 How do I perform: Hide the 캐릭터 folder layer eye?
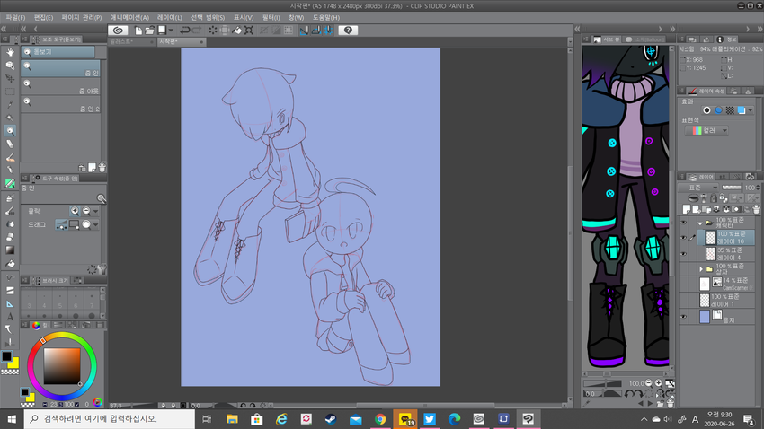coord(683,223)
